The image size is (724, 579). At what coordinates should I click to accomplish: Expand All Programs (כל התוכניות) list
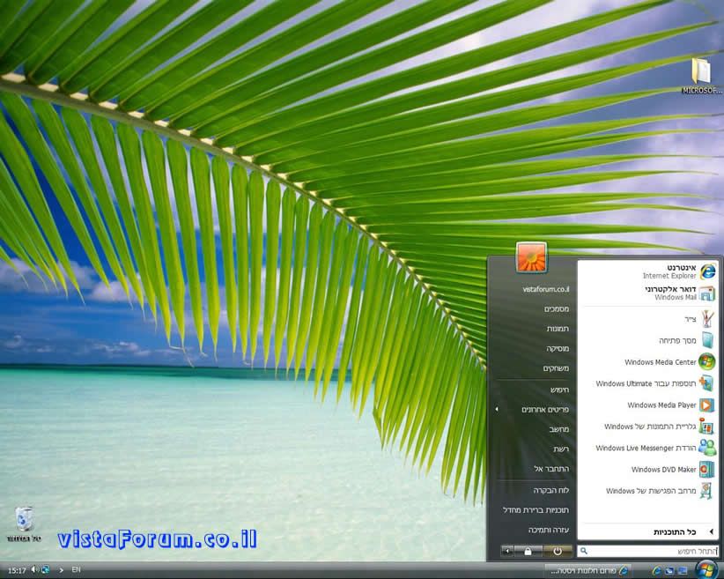(x=675, y=532)
